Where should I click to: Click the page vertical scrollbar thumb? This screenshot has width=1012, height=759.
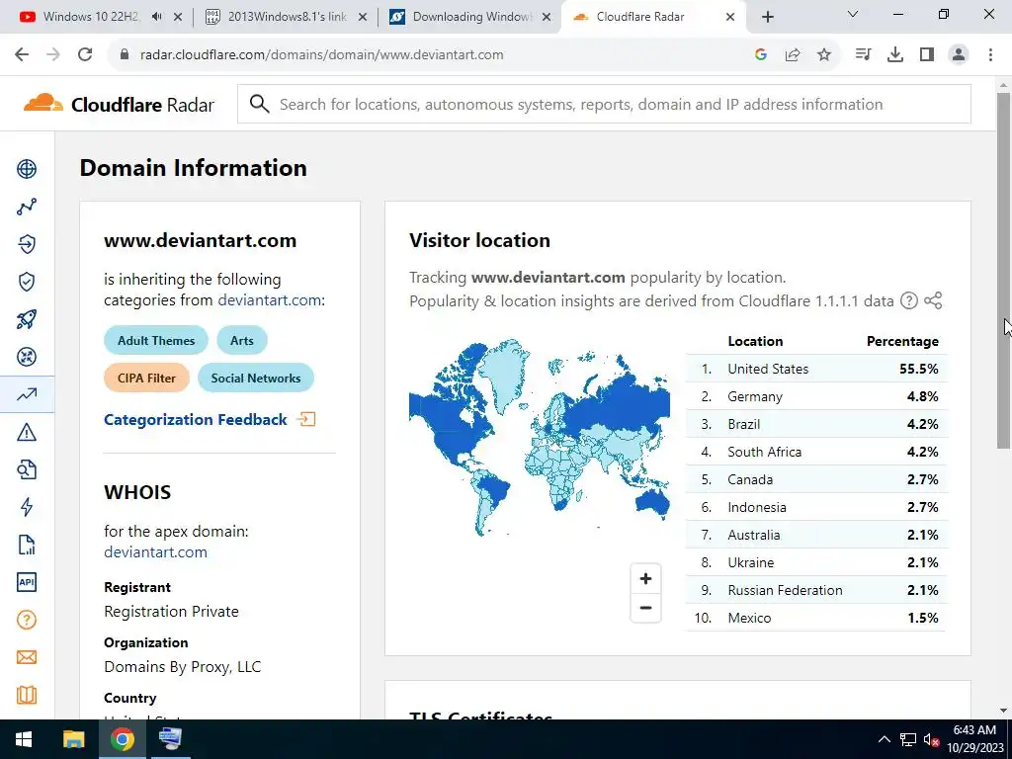[1003, 271]
